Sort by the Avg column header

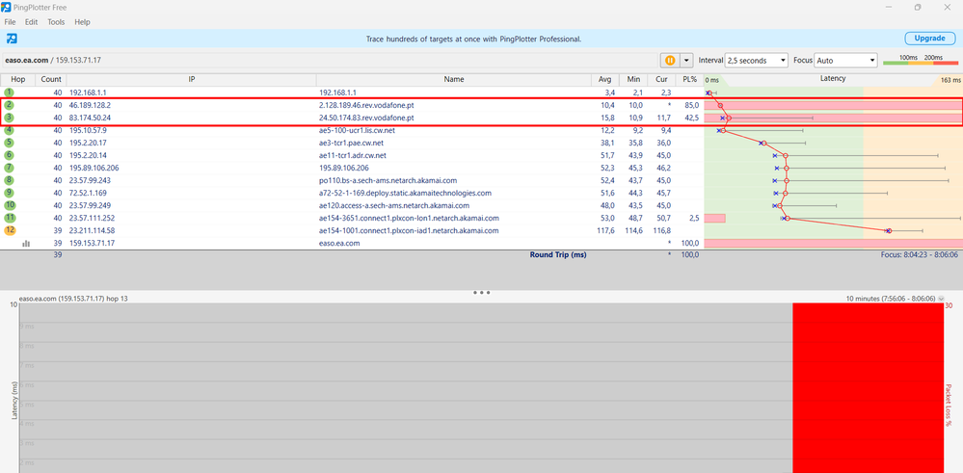coord(604,79)
